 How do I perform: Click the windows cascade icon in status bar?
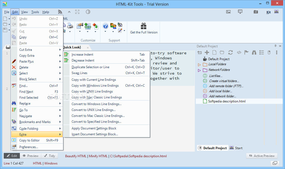point(275,163)
